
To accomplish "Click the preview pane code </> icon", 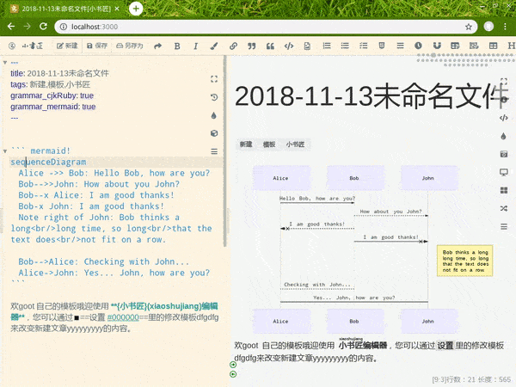I will pyautogui.click(x=503, y=118).
